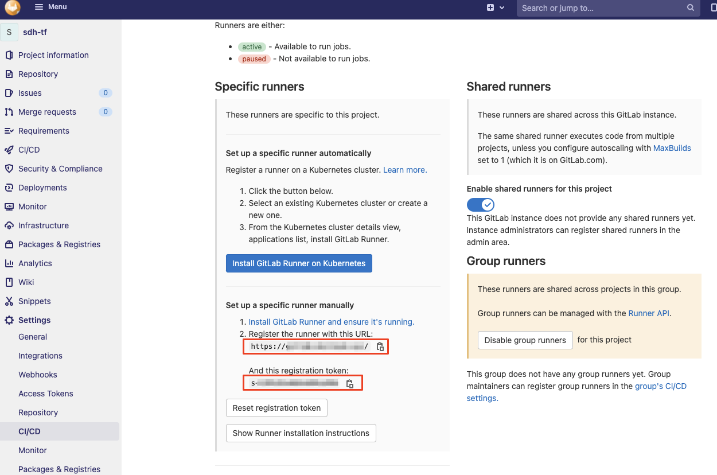
Task: Open Install GitLab Runner and ensure it's running link
Action: (332, 322)
